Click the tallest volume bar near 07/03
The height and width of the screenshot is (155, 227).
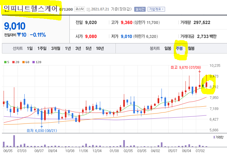(x=14, y=141)
